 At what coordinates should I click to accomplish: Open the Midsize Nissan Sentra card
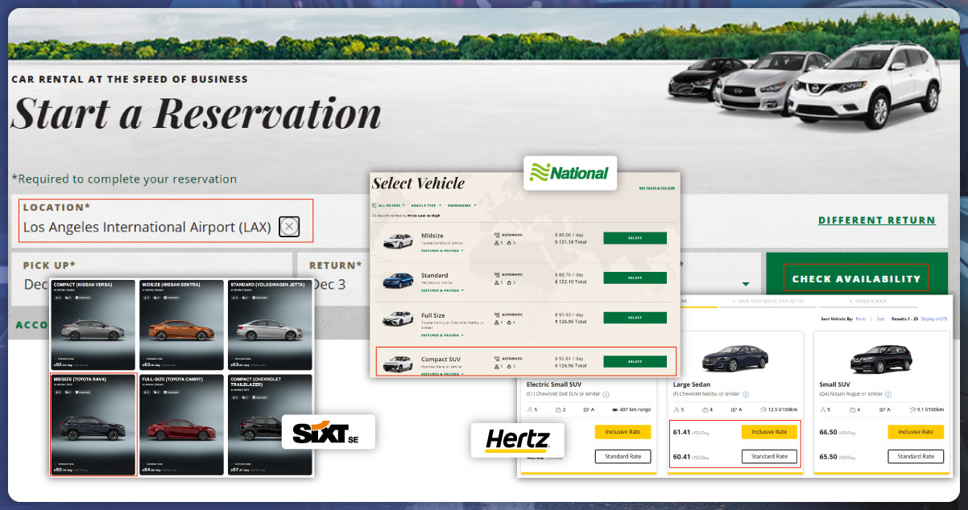tap(182, 326)
